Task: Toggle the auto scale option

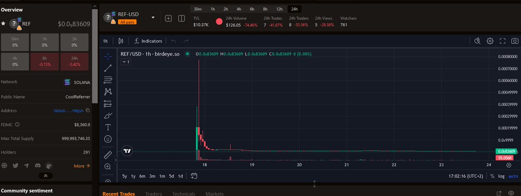Action: tap(513, 176)
